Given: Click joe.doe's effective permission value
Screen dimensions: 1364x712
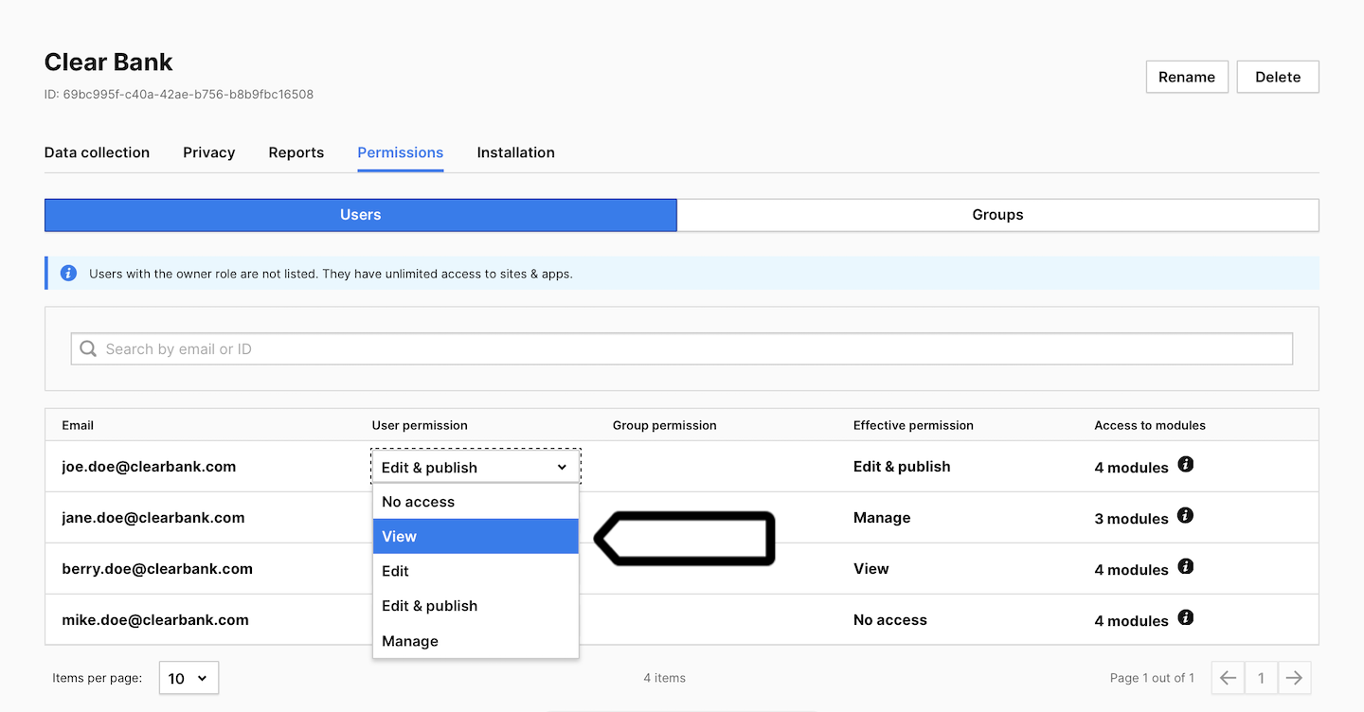Looking at the screenshot, I should tap(902, 467).
